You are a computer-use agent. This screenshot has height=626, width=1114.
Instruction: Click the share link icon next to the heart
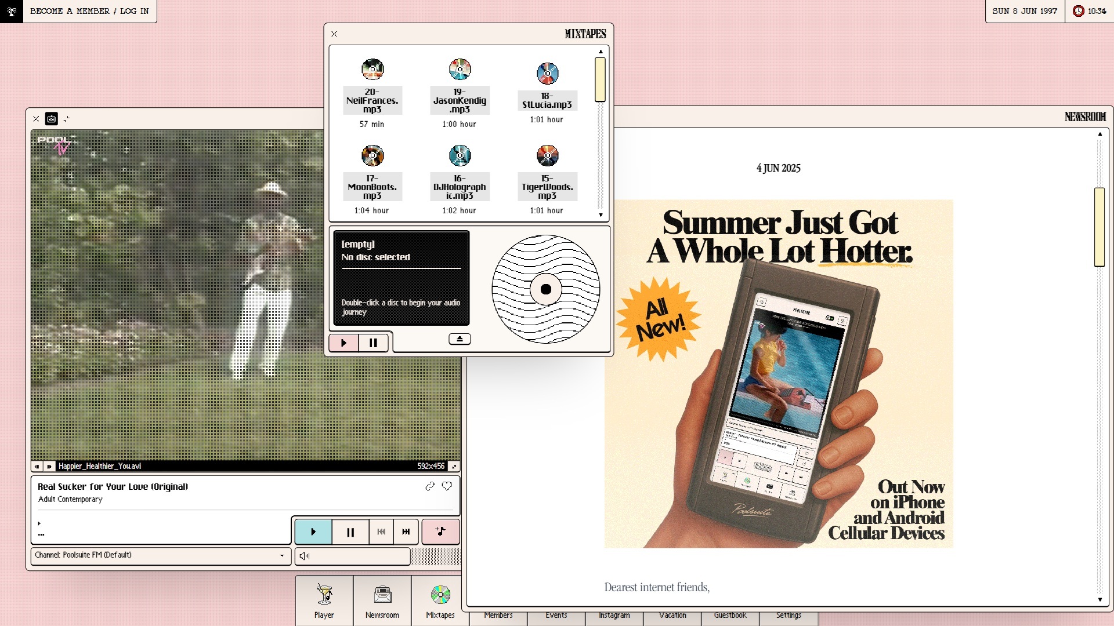click(430, 486)
